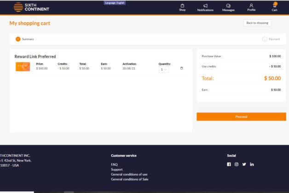Open the FAQ link

pos(114,164)
